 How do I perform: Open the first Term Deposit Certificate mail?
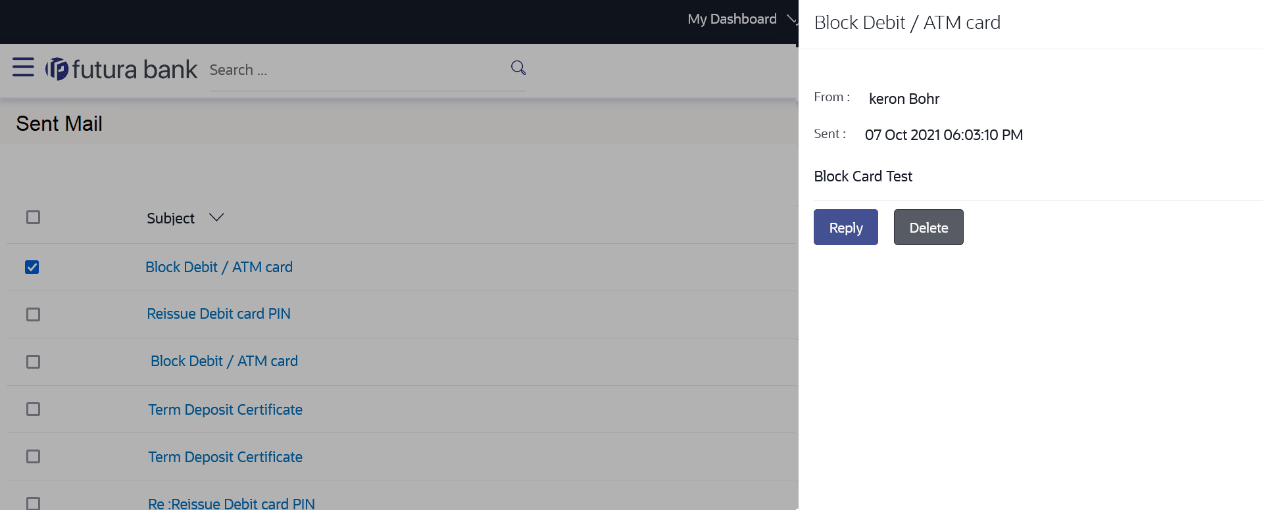[225, 409]
